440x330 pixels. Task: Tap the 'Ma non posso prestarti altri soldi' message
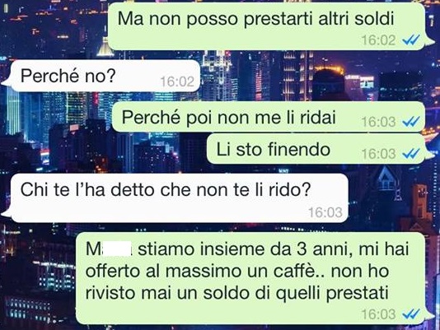coord(267,26)
